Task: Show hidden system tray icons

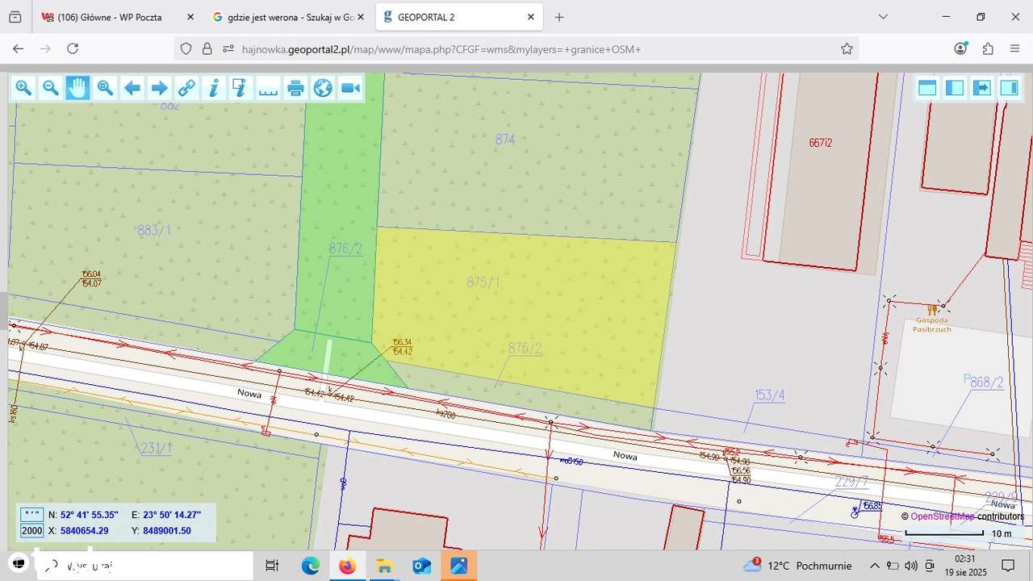Action: pyautogui.click(x=874, y=566)
